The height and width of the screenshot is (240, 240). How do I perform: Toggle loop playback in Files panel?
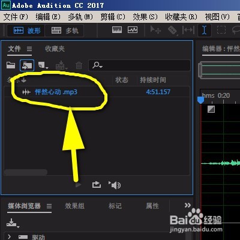(97, 185)
